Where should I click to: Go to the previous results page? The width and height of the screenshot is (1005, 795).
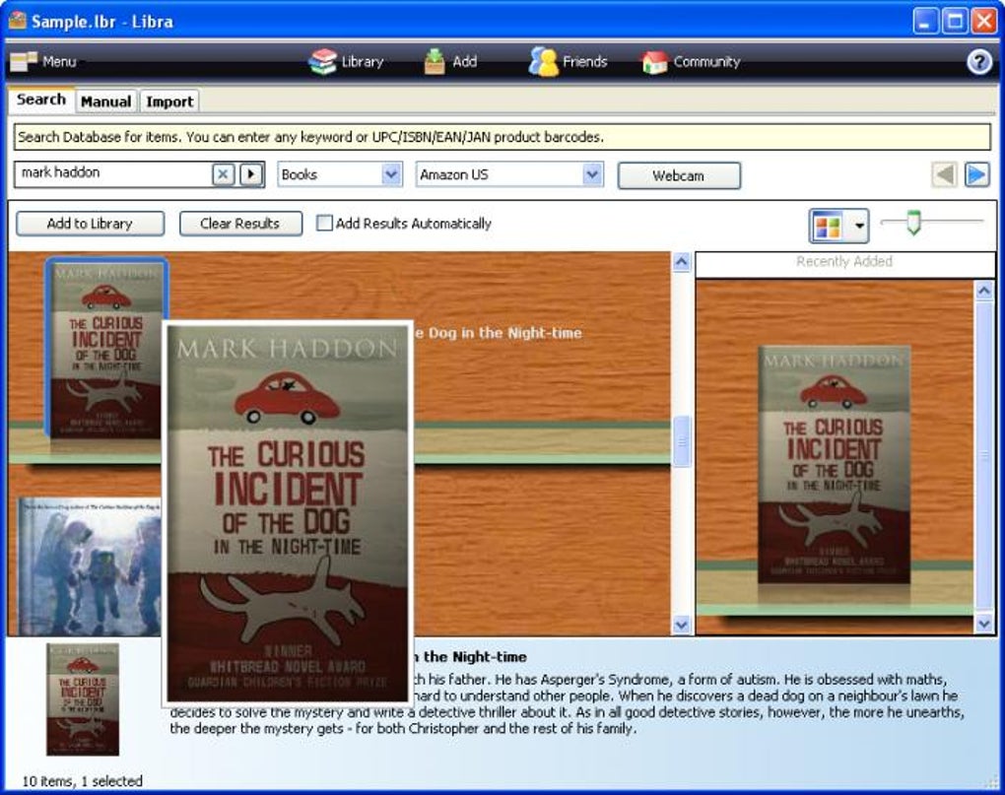tap(944, 174)
